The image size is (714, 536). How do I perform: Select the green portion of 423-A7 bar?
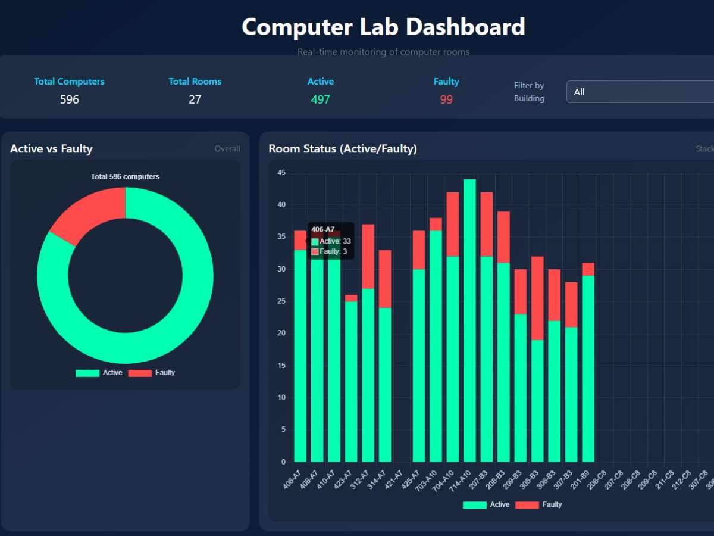click(x=351, y=381)
